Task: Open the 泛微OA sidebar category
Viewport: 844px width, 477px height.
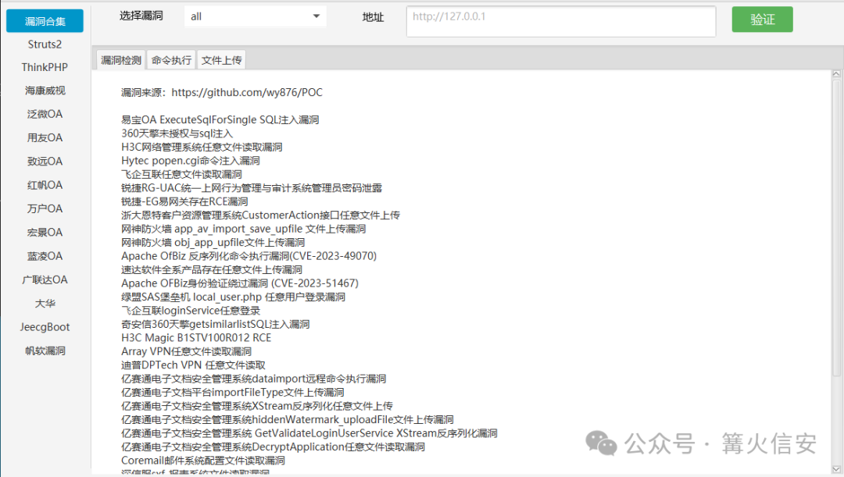Action: tap(45, 114)
